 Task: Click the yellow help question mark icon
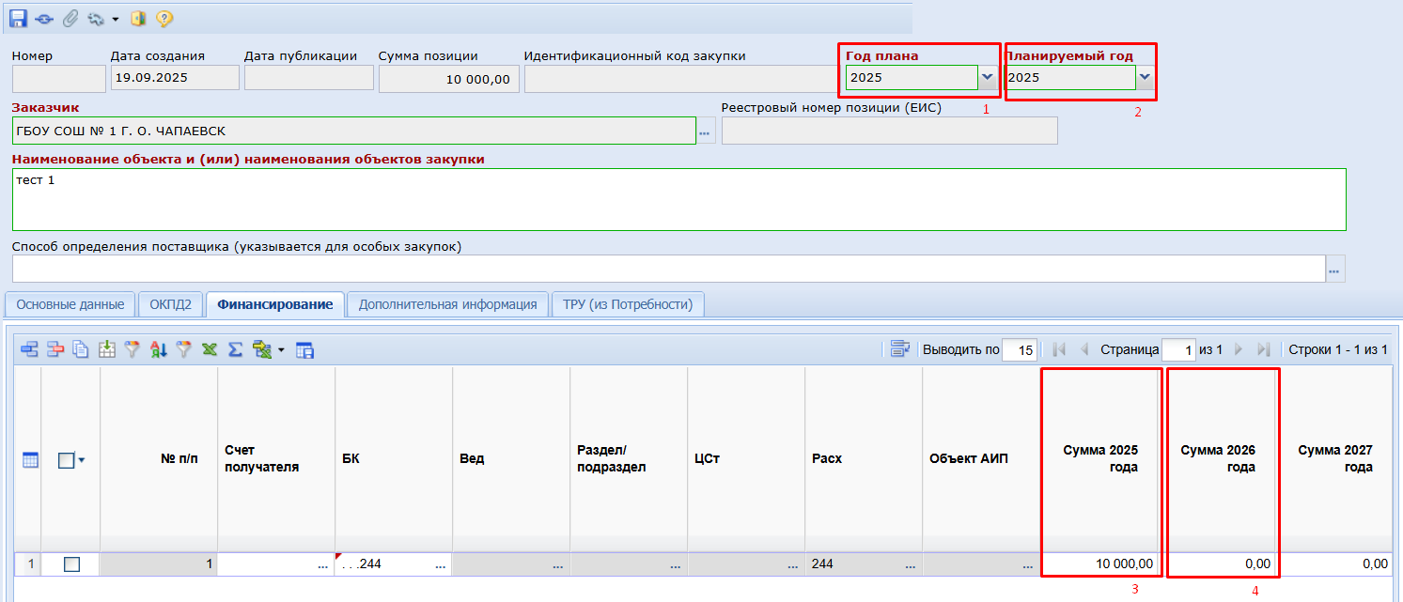coord(163,18)
